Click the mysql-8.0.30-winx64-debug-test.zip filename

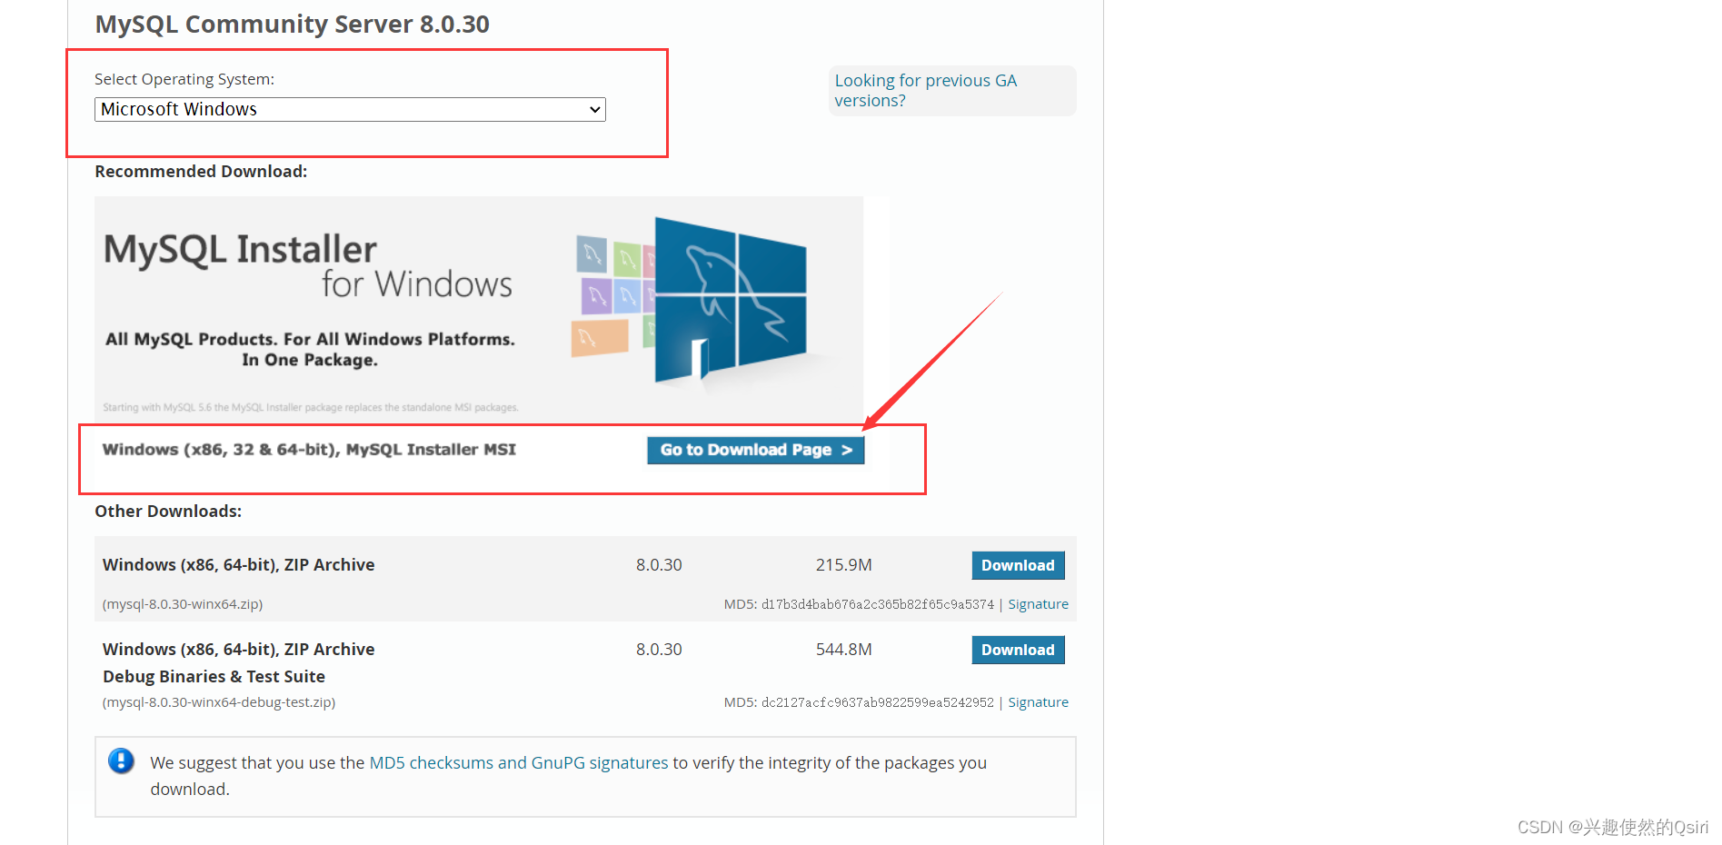click(x=219, y=702)
